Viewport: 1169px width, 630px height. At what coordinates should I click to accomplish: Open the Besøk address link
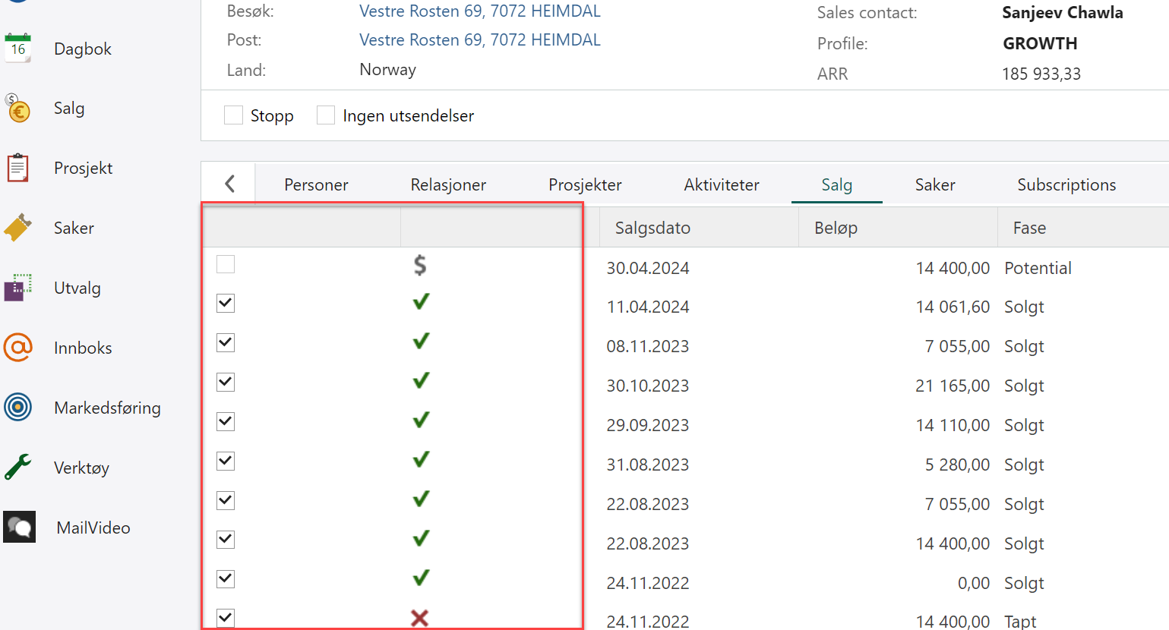pyautogui.click(x=479, y=11)
